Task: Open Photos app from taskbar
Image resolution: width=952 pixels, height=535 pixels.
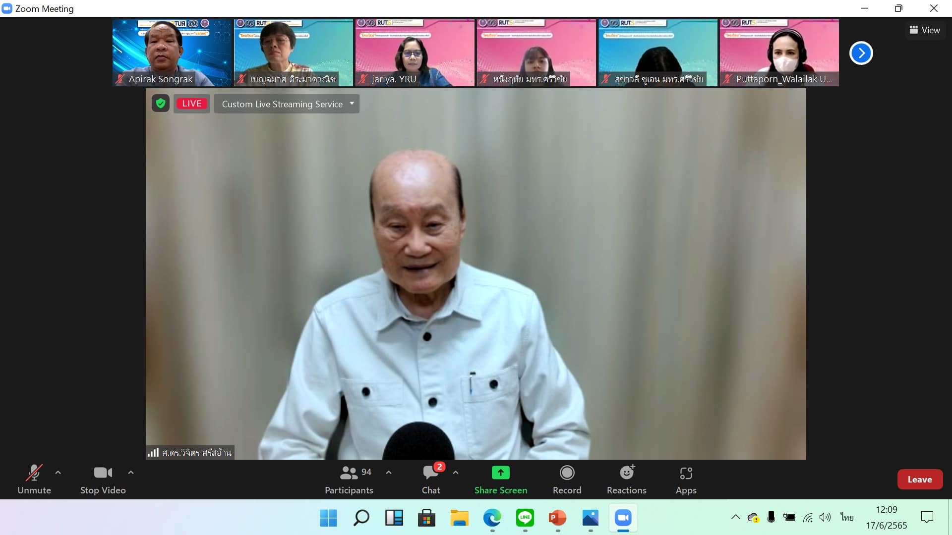Action: click(x=591, y=518)
